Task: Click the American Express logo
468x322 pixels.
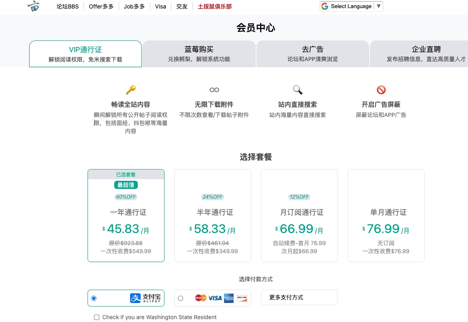Action: click(x=229, y=298)
